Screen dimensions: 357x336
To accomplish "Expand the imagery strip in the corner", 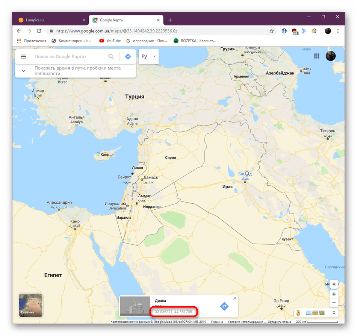I will [x=334, y=313].
